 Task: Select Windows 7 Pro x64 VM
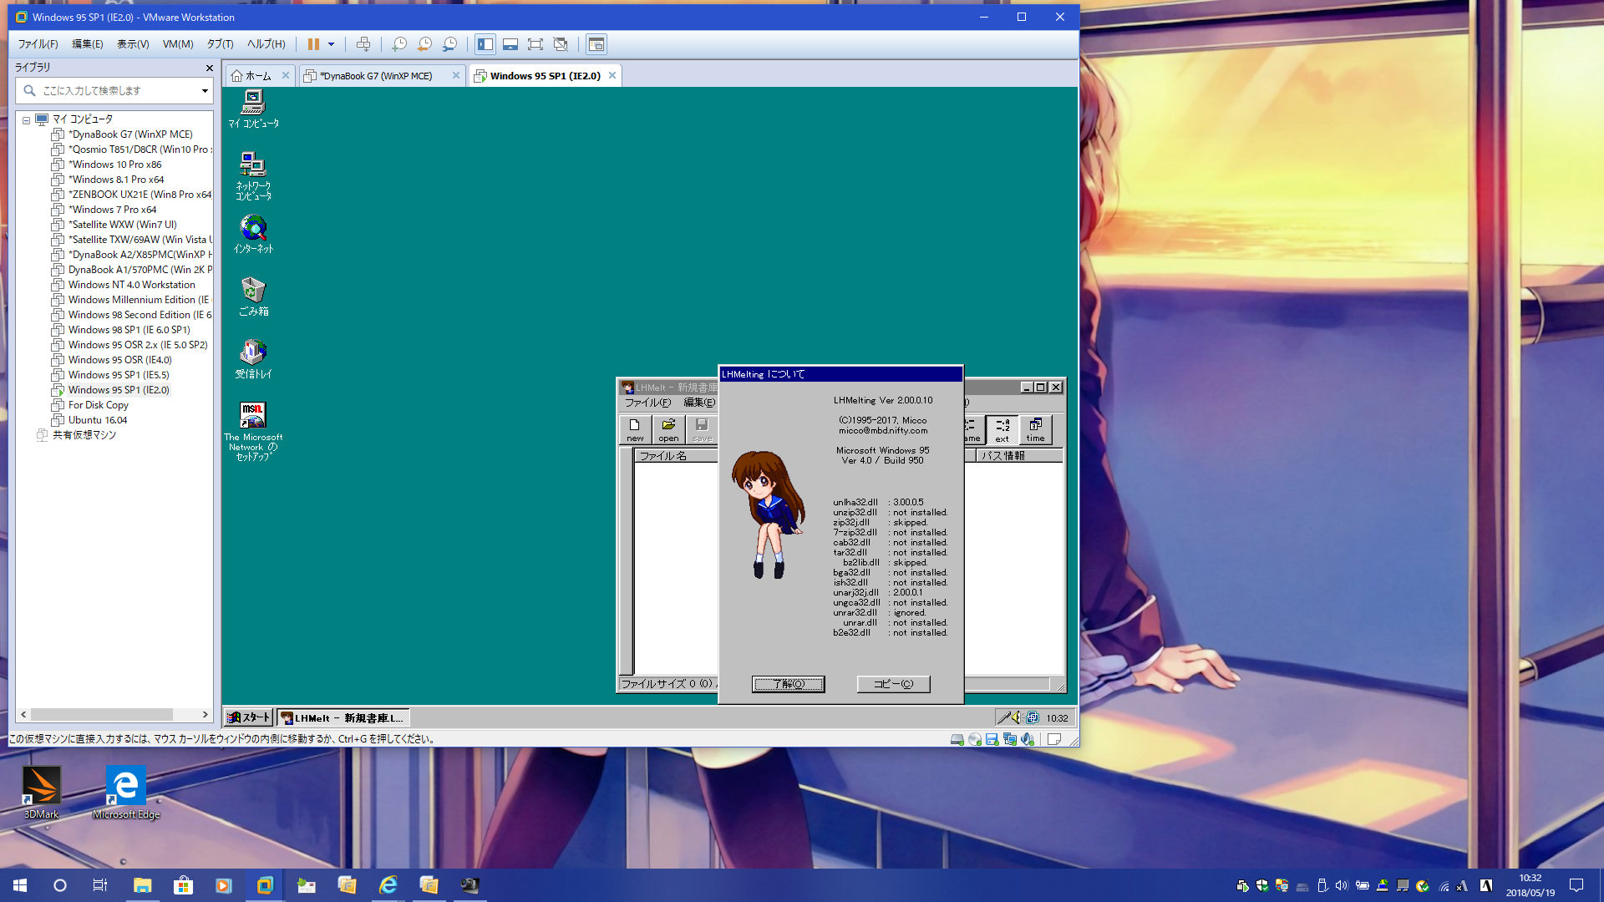(104, 210)
